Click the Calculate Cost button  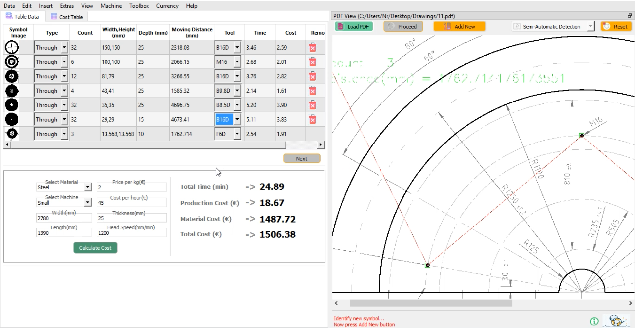tap(95, 248)
